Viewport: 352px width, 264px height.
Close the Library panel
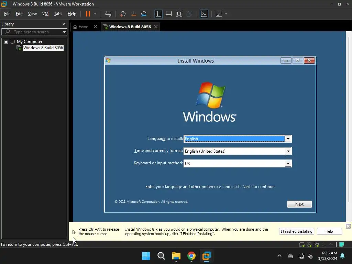64,24
